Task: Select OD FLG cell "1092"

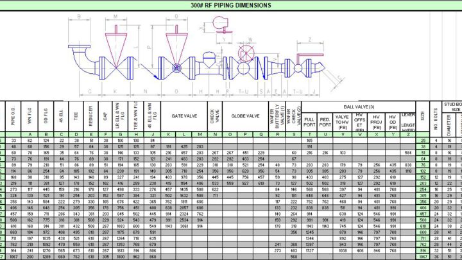Action: pos(46,245)
